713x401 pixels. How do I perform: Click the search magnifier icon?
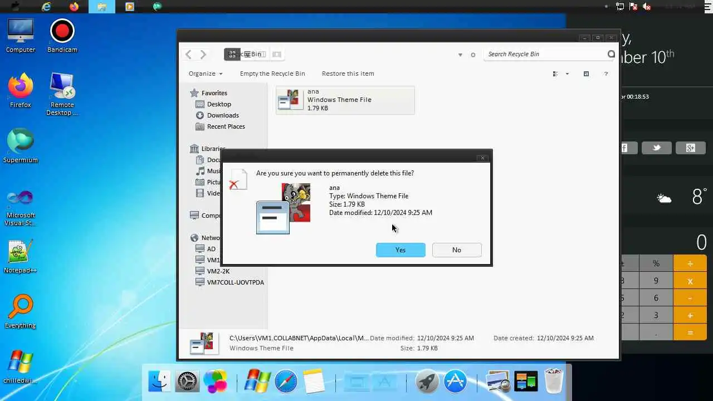[x=611, y=54]
